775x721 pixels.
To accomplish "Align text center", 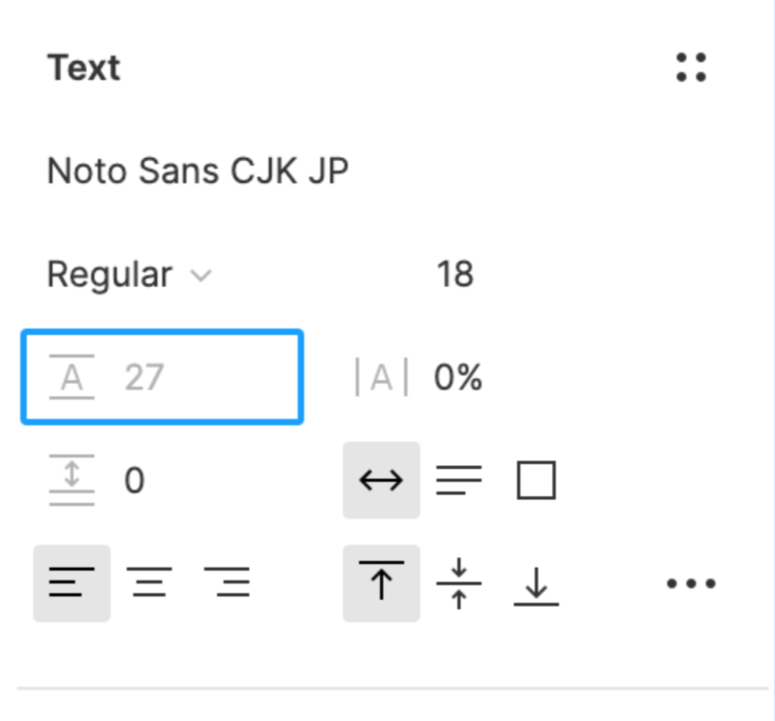I will (x=149, y=583).
